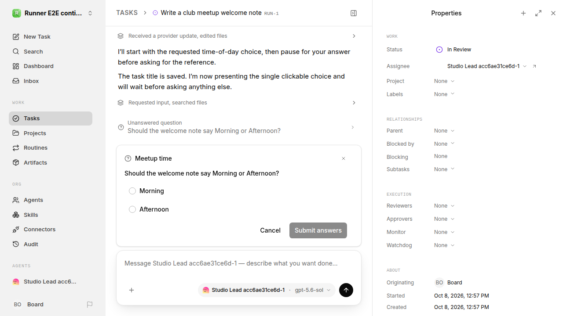Open the Parent None dropdown

444,131
